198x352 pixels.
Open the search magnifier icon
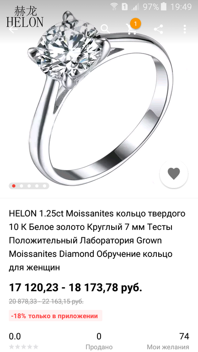105,29
